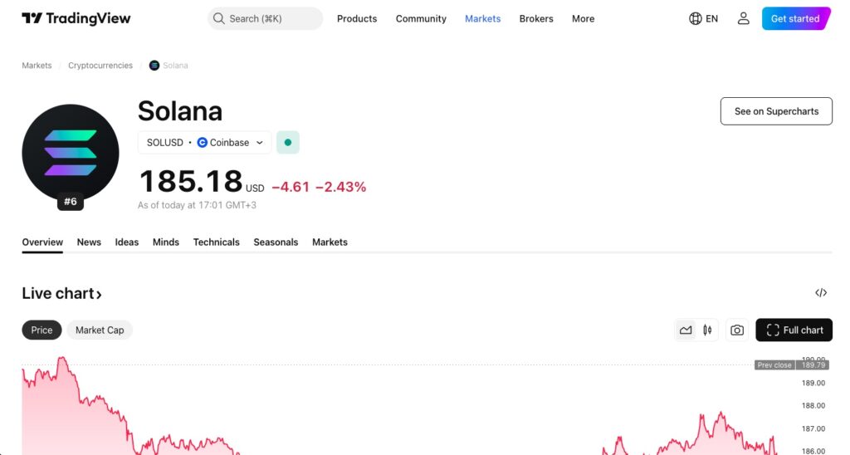Select the Price chart toggle

[x=42, y=330]
